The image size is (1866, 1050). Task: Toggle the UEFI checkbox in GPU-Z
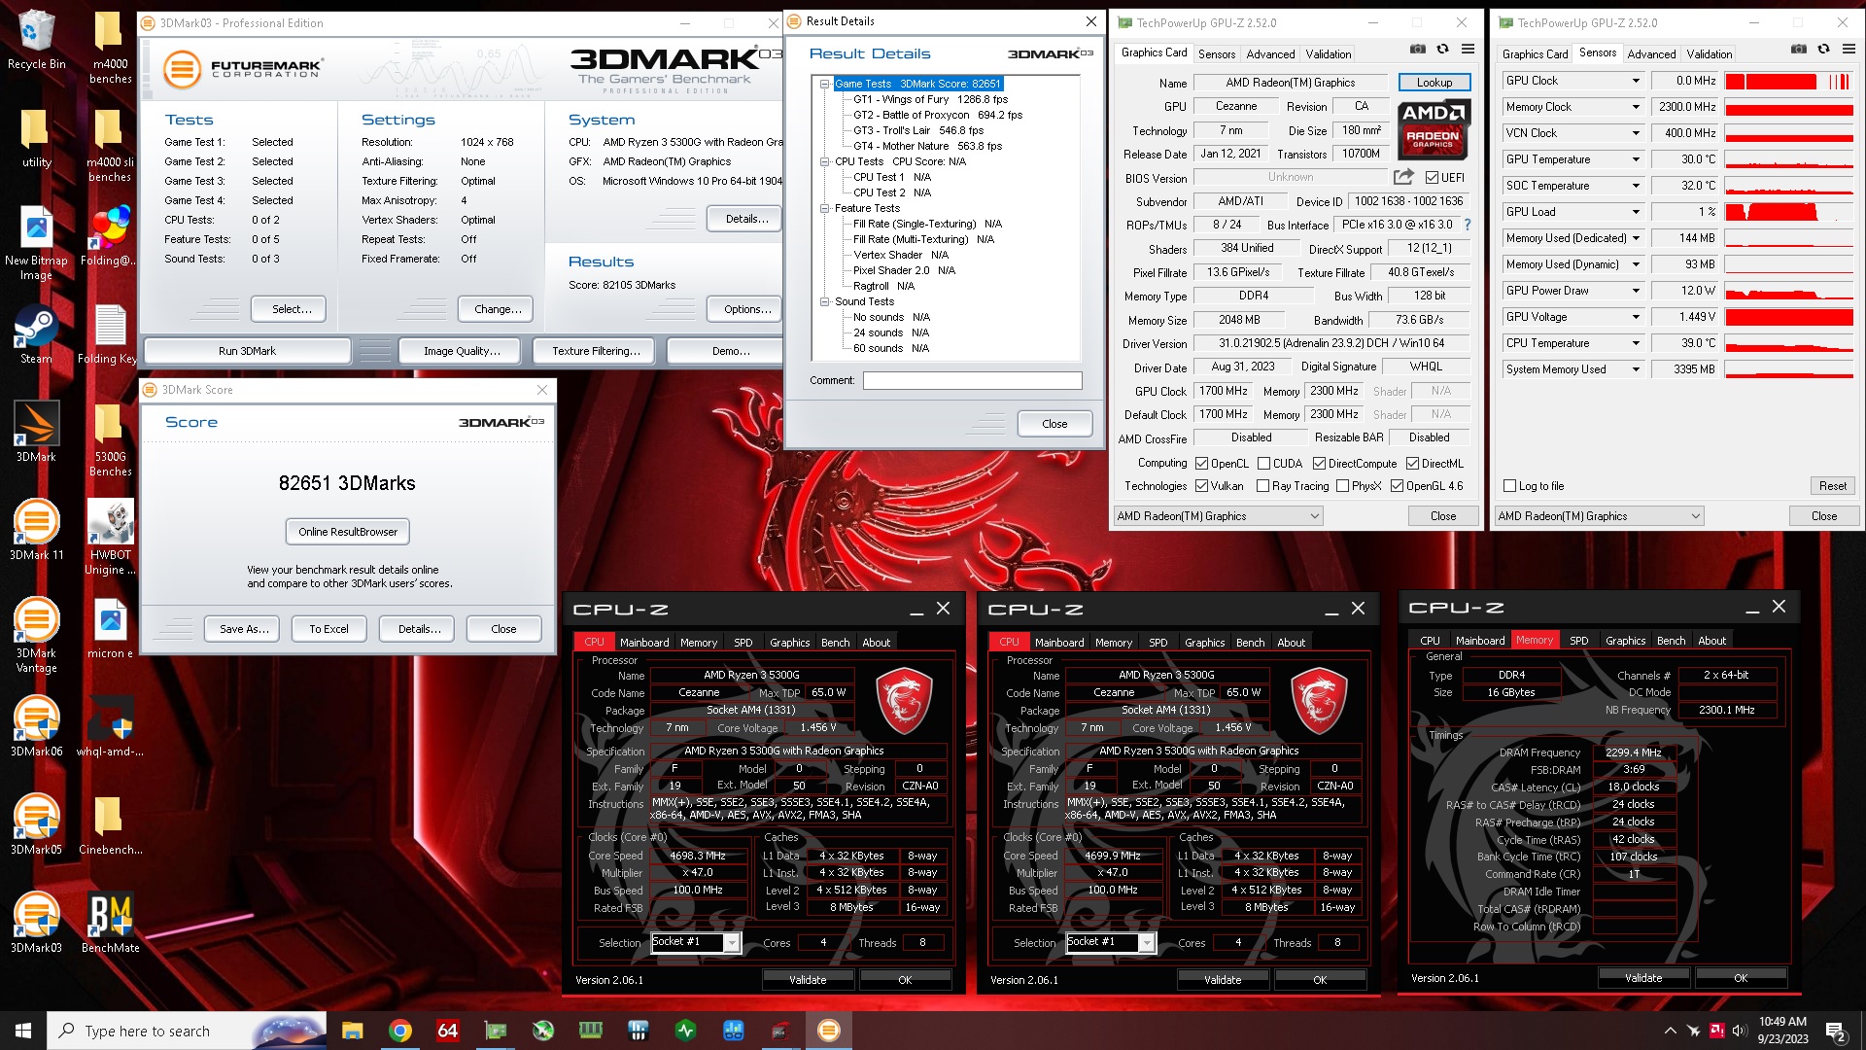(1432, 178)
